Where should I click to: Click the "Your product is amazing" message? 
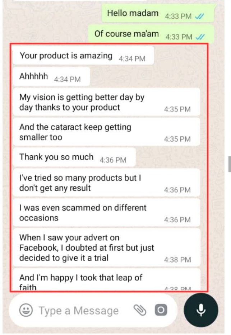point(66,56)
